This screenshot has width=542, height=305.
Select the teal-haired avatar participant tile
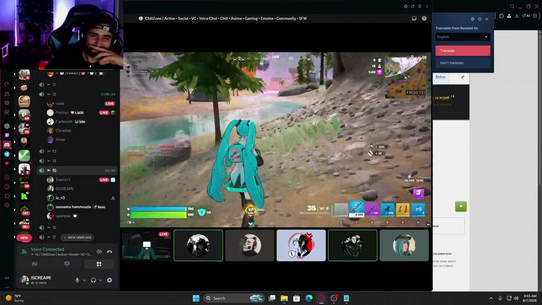tap(404, 245)
